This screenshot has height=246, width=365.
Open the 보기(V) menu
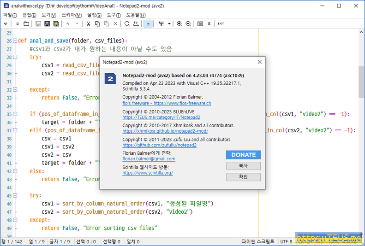pyautogui.click(x=49, y=15)
